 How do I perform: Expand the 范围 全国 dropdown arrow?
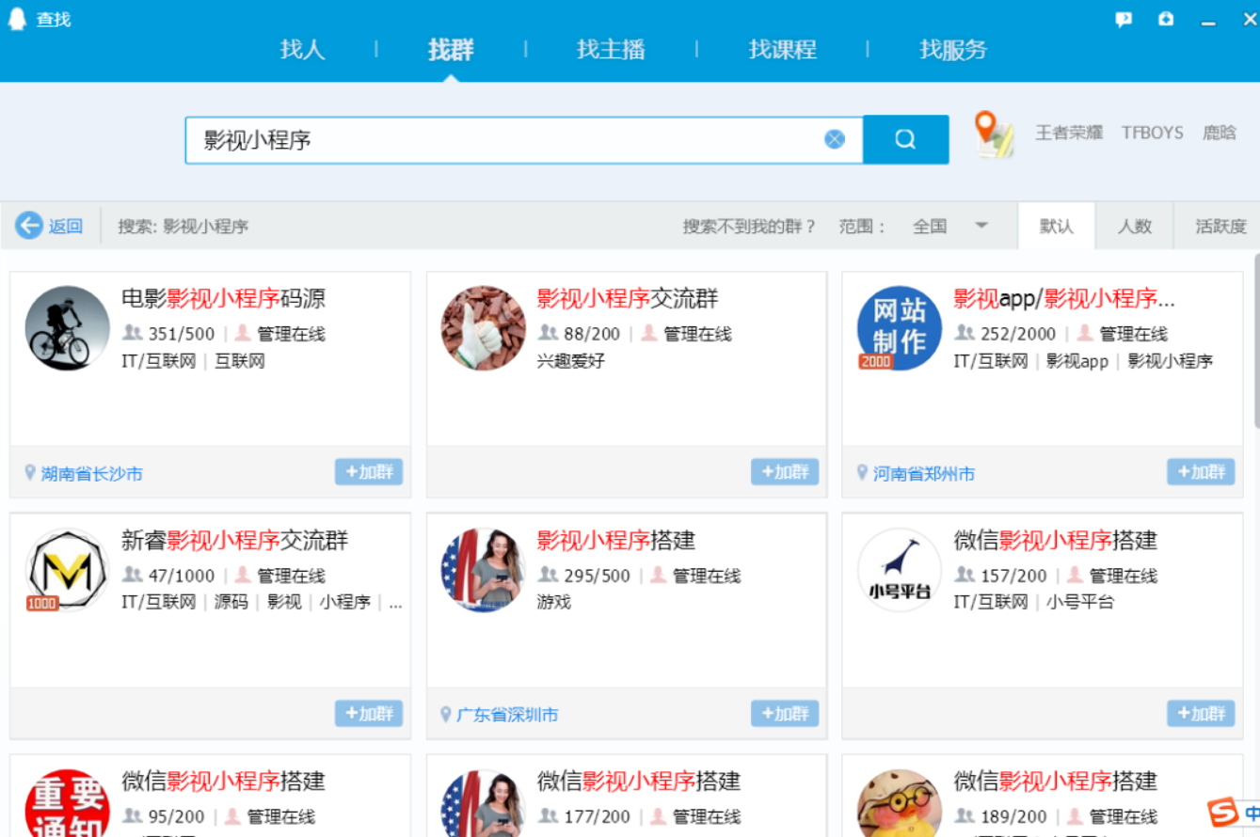coord(981,226)
